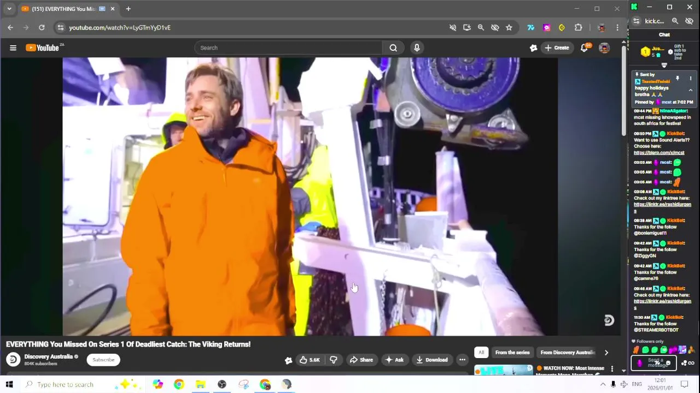700x393 pixels.
Task: Open Kick window zoom magnifier icon
Action: (675, 21)
